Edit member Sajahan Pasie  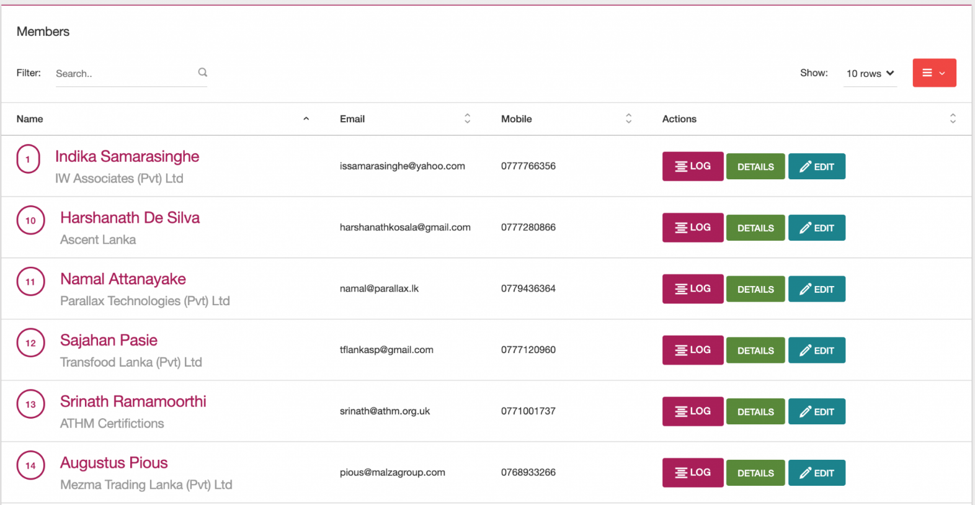(817, 351)
